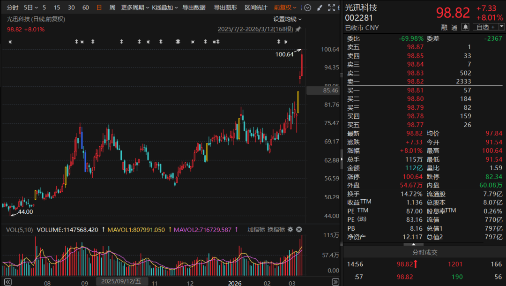
Task: Click the 2025/09/12 date marker on timeline
Action: coord(122,281)
